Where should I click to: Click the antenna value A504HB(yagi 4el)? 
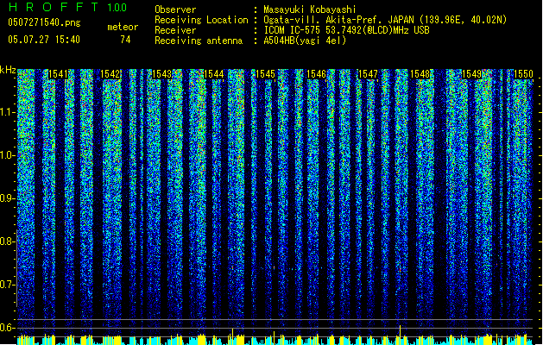click(305, 41)
